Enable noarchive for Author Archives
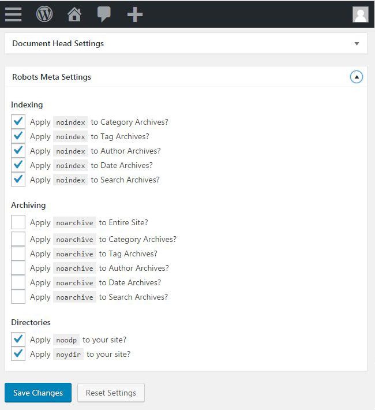Viewport: 375px width, 410px height. pyautogui.click(x=18, y=268)
